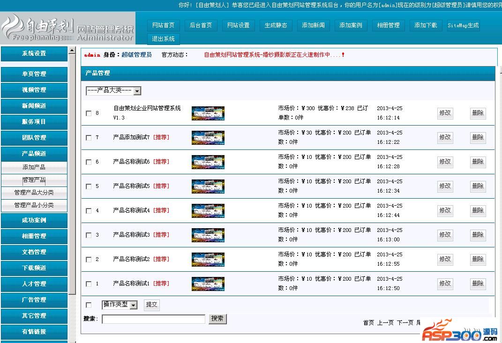Image resolution: width=502 pixels, height=343 pixels.
Task: Expand the 下载频道 sidebar section
Action: pos(34,268)
